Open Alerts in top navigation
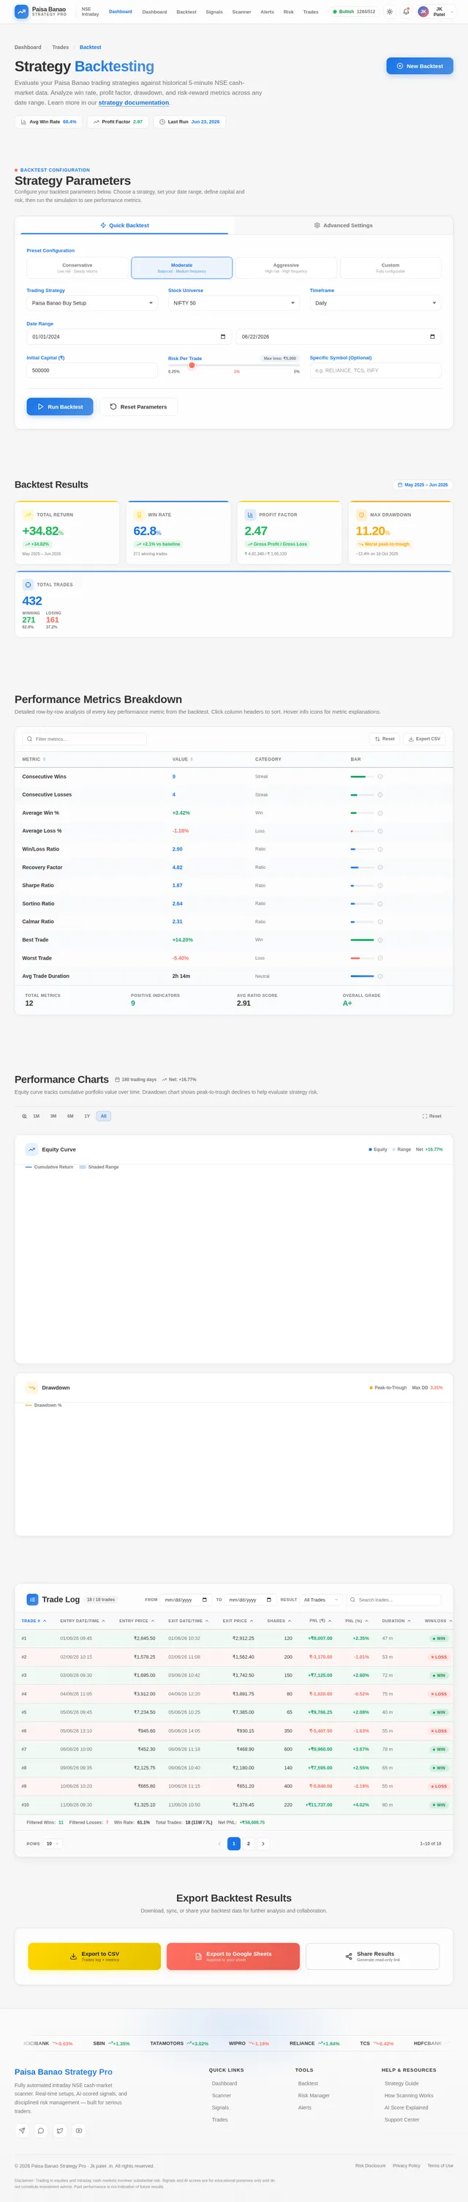This screenshot has height=2202, width=468. coord(268,12)
